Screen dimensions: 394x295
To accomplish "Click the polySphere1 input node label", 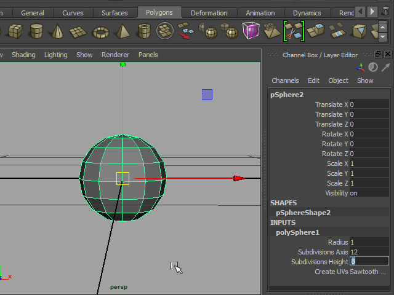I will [x=297, y=232].
